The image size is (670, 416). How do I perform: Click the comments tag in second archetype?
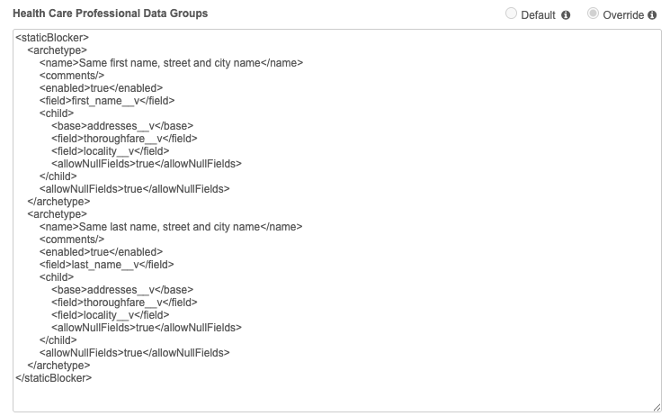coord(72,240)
